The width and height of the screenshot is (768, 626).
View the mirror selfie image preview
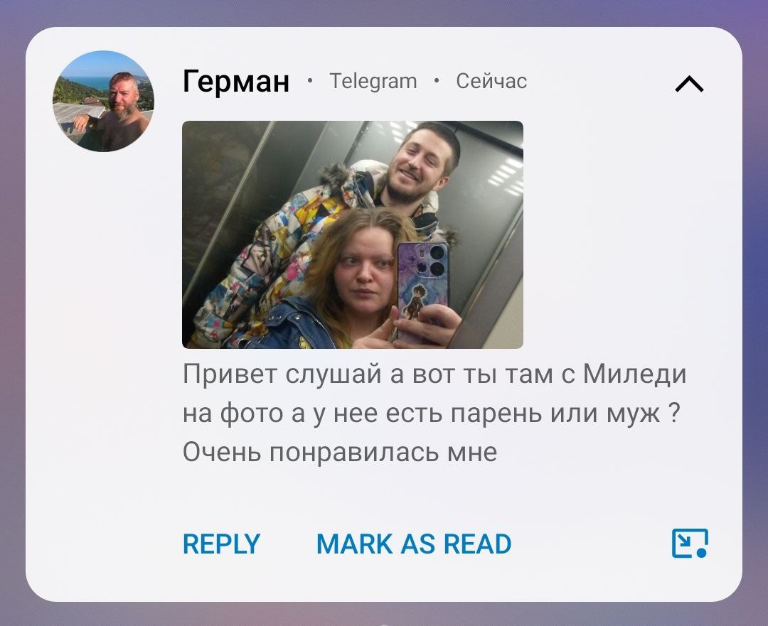(x=353, y=234)
